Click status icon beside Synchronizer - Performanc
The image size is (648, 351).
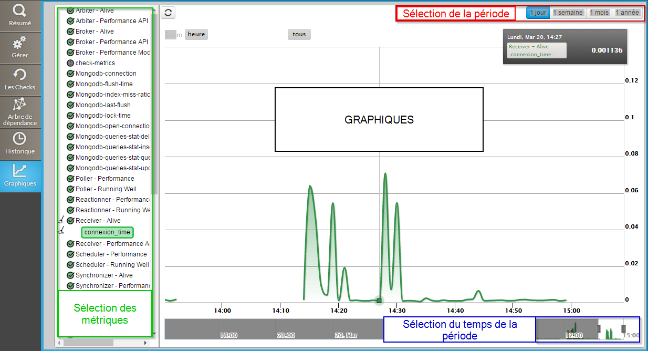click(70, 286)
